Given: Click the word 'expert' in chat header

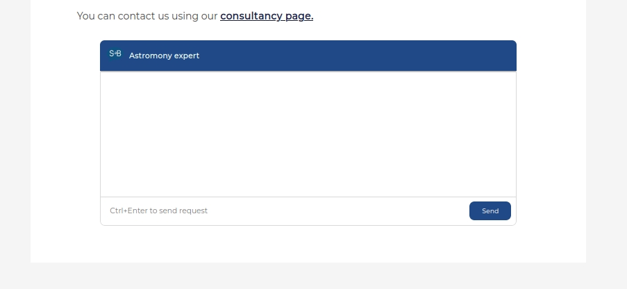Looking at the screenshot, I should coord(187,56).
